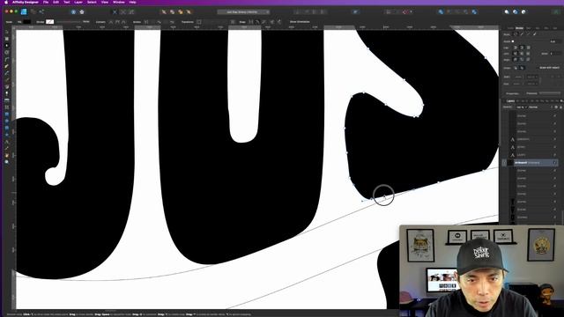The image size is (564, 317).
Task: Click the Properties button in Stroke panel
Action: 512,93
